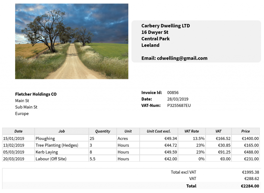Click the bold Total label
Viewport: 264px width, 193px height.
click(191, 186)
